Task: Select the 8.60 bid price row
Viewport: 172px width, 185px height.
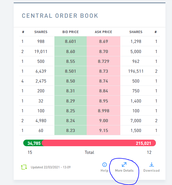Action: 71,52
